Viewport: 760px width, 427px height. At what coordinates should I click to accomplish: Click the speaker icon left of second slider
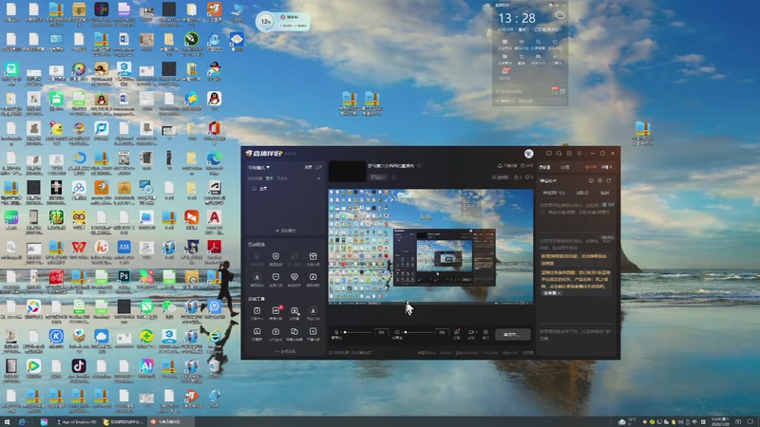point(396,333)
